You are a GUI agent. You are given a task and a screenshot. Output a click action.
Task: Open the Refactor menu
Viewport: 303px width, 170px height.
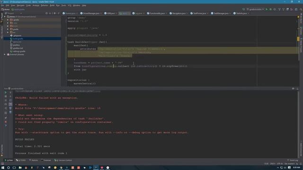tap(45, 5)
